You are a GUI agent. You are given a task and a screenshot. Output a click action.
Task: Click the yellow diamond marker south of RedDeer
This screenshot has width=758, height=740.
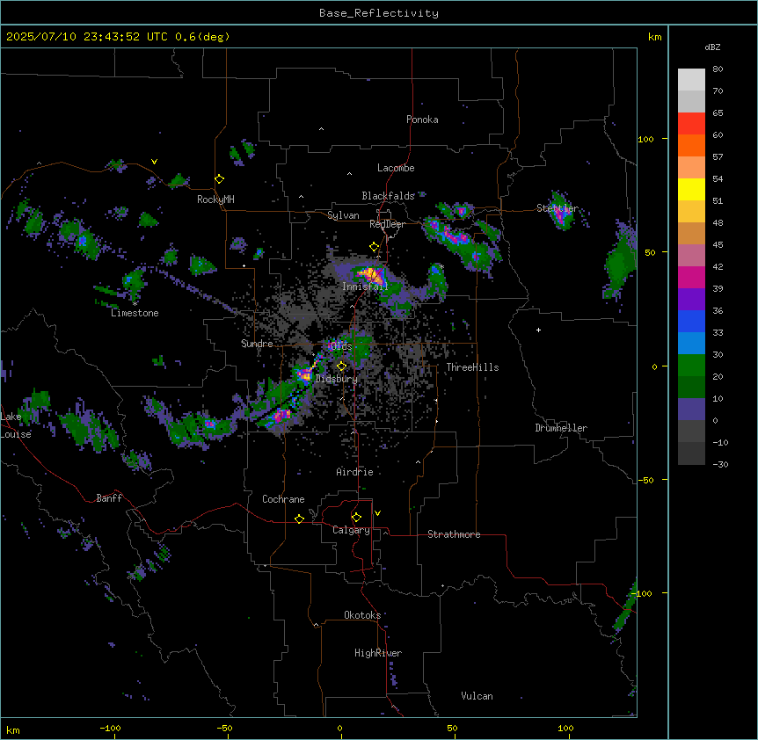[374, 247]
